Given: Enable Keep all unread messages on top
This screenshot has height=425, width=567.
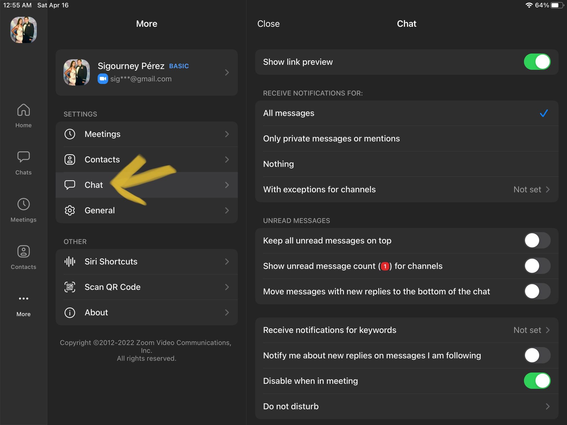Looking at the screenshot, I should click(537, 241).
